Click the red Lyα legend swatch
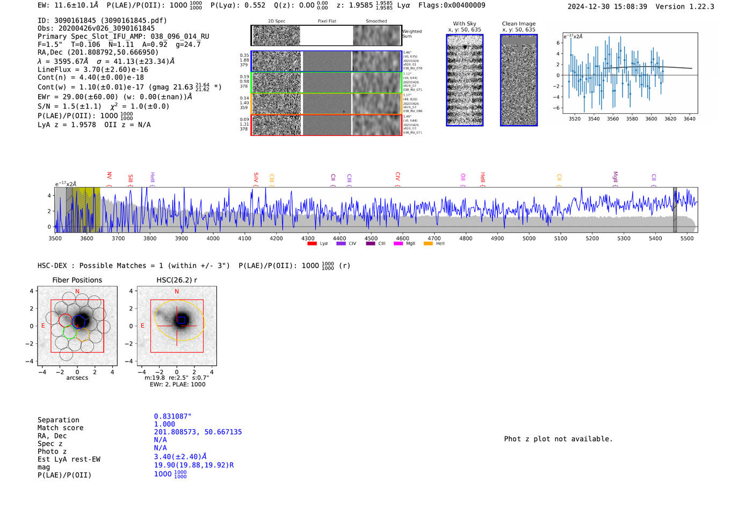The image size is (752, 512). pyautogui.click(x=312, y=244)
